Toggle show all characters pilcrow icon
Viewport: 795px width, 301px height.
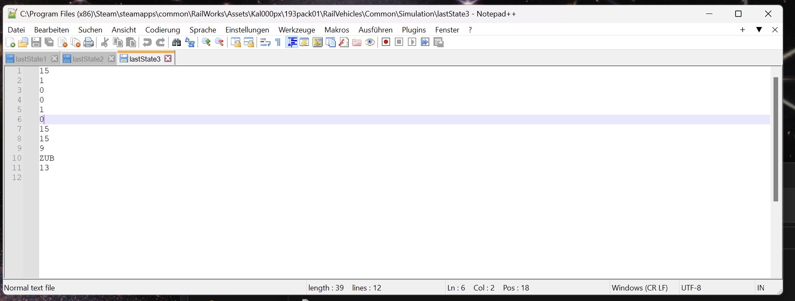[x=278, y=42]
